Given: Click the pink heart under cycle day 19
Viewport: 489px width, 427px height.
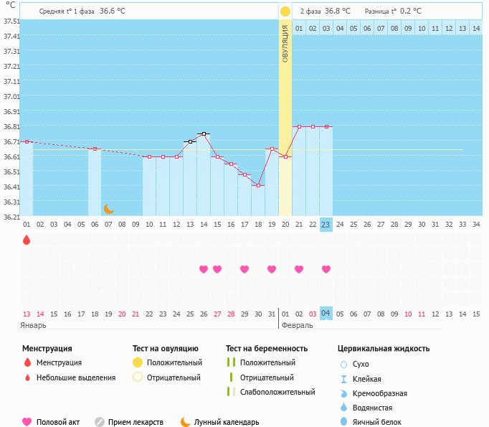Looking at the screenshot, I should click(272, 269).
